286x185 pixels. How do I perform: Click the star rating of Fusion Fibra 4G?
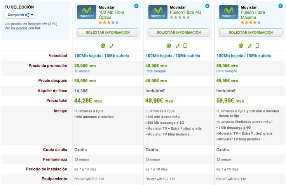tap(180, 17)
